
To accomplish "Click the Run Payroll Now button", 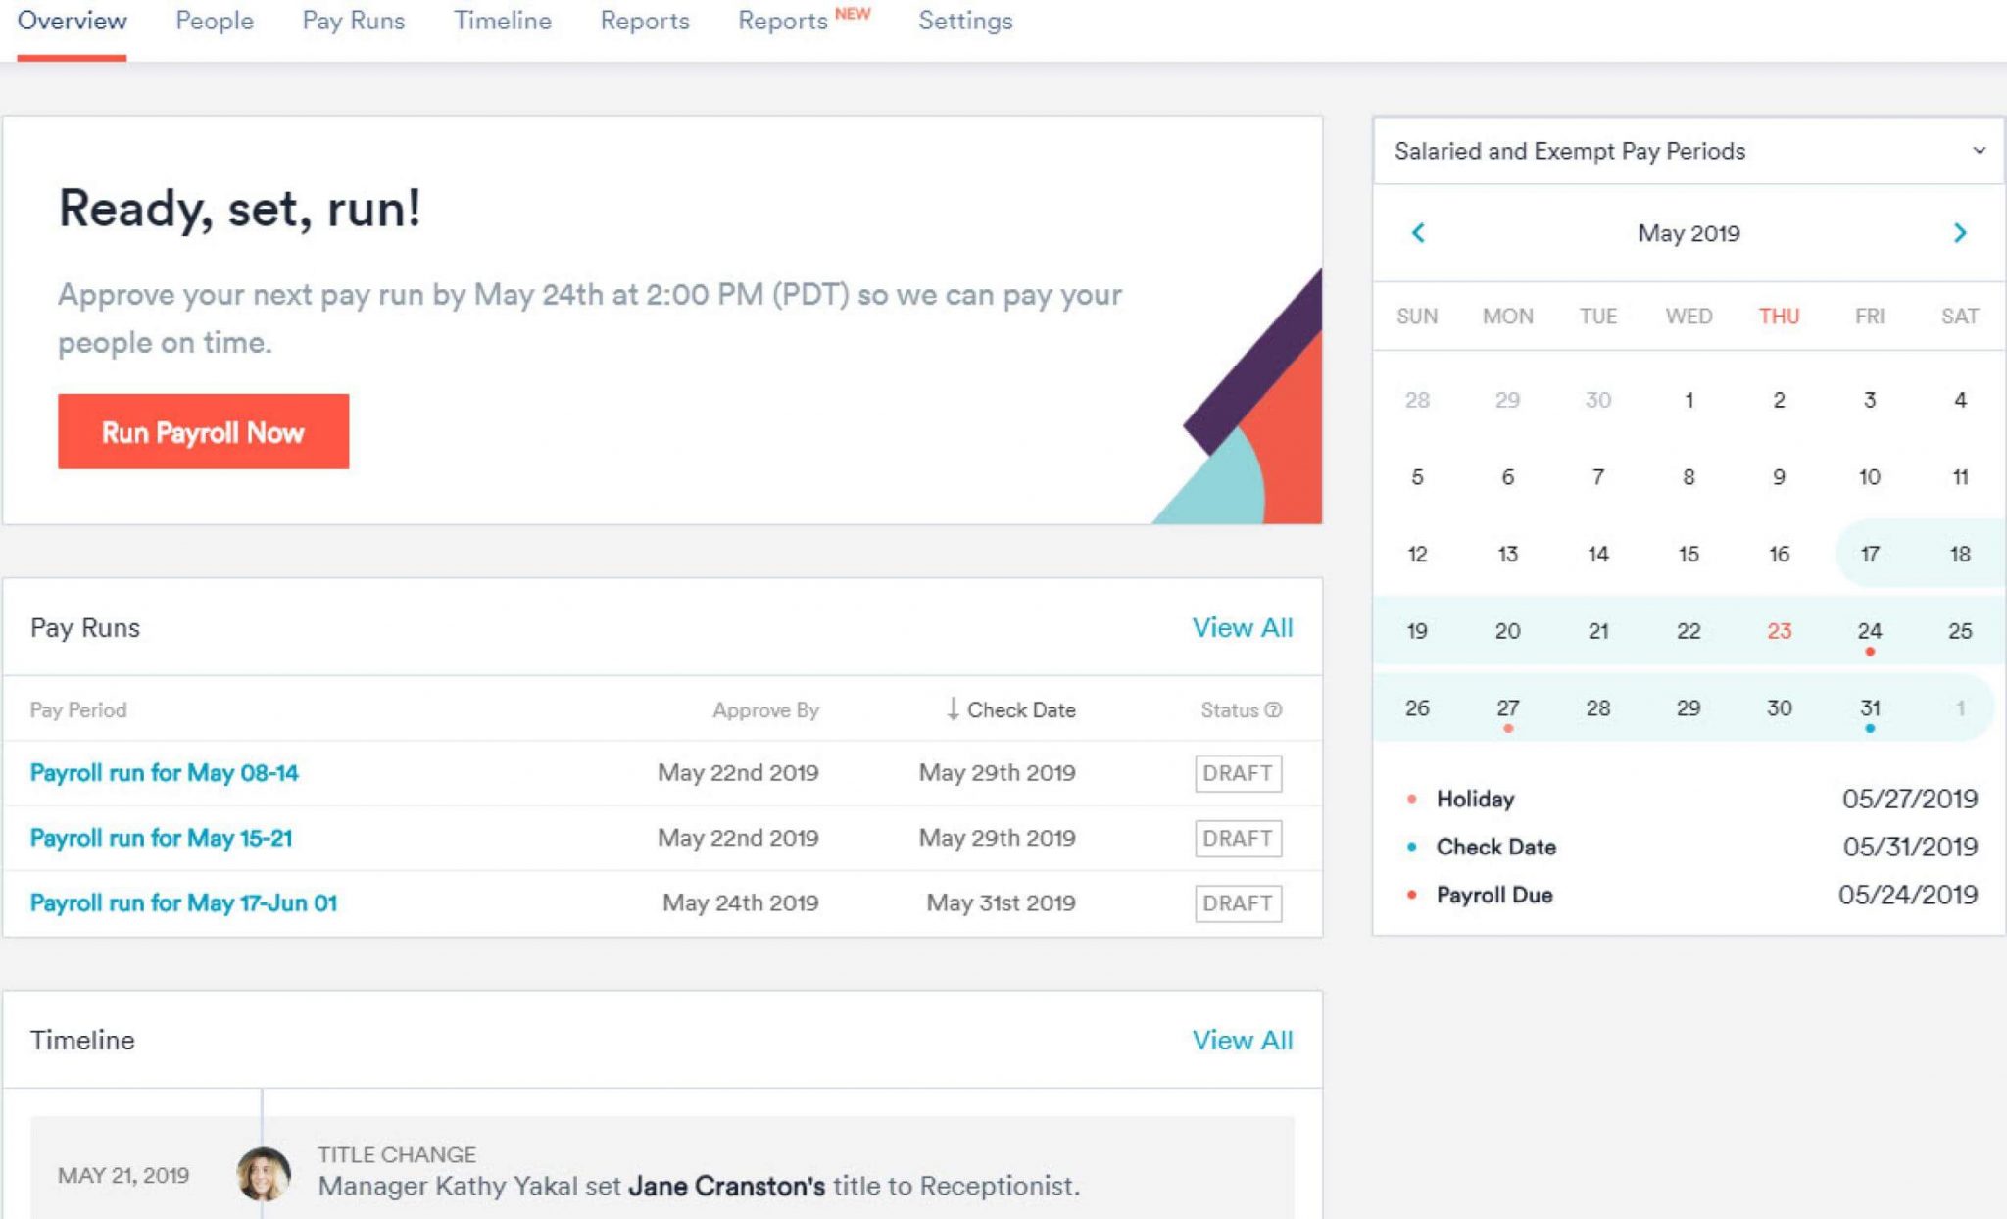I will click(x=202, y=431).
